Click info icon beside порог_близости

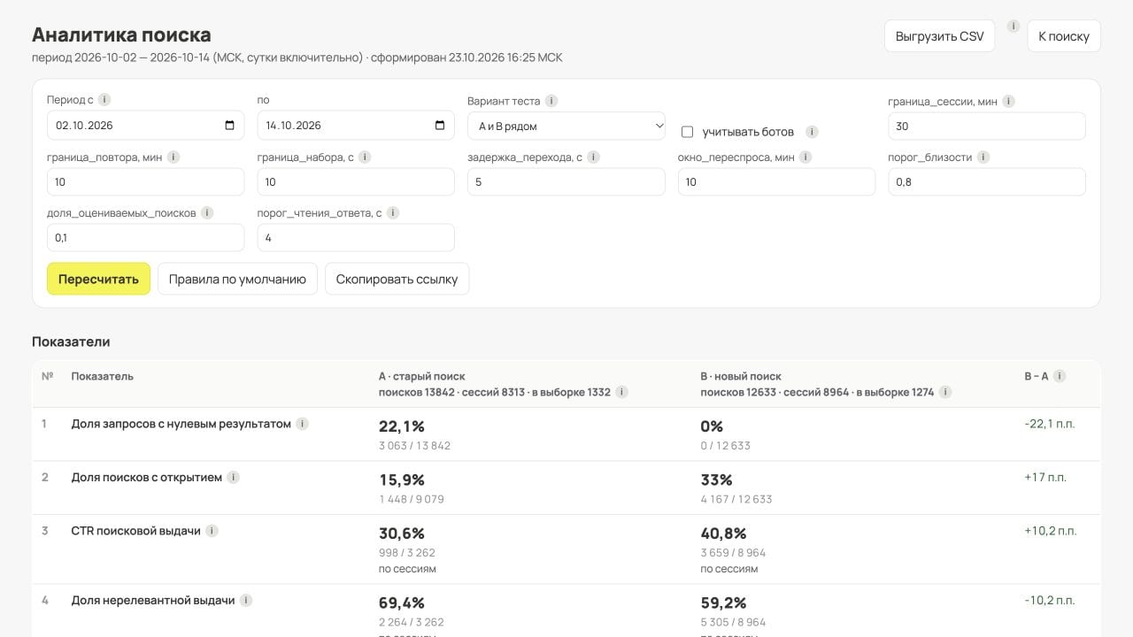pos(983,157)
